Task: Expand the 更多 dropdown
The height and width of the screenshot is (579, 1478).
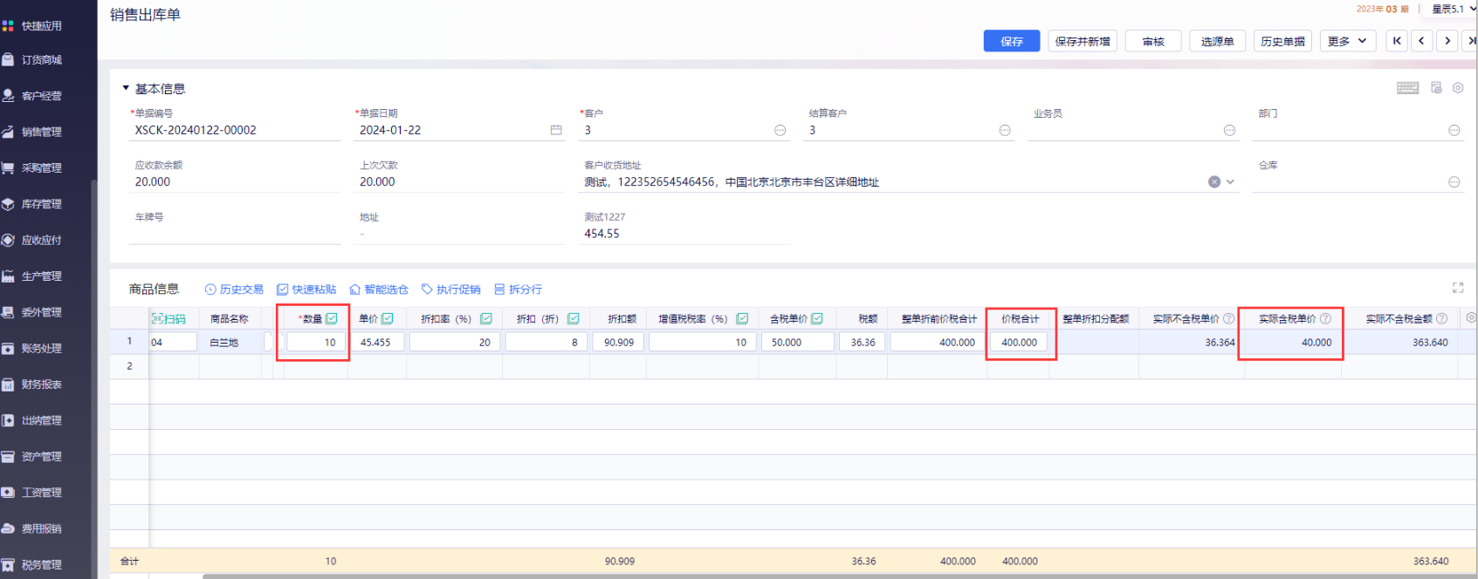Action: tap(1348, 41)
